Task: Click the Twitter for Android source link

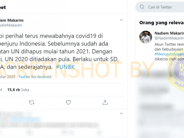Action: coord(35,77)
